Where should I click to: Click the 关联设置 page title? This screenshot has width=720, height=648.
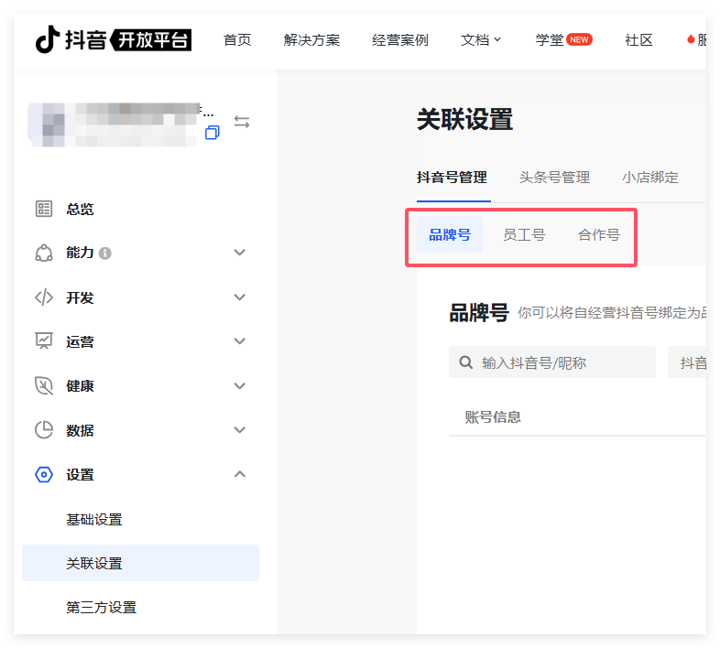464,119
